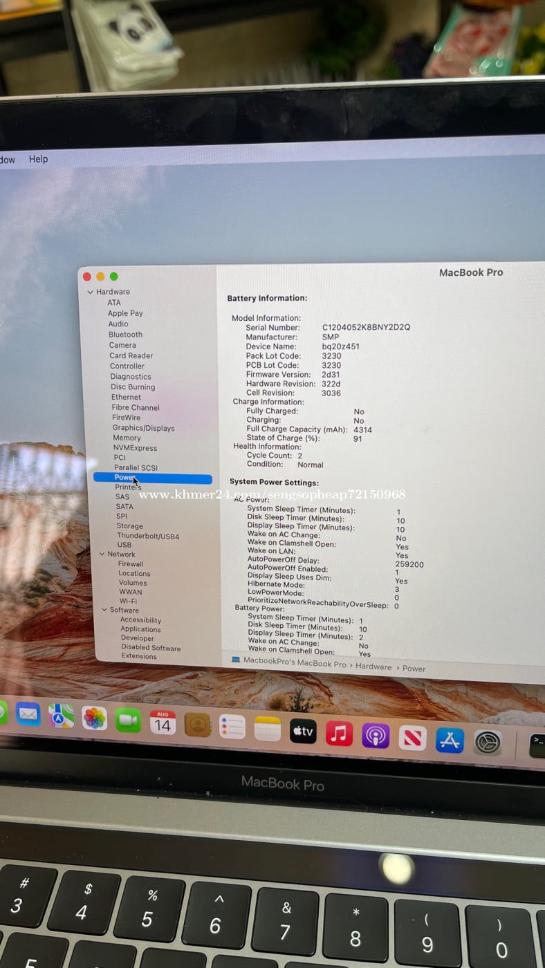Launch Reminders from the Dock

(x=232, y=727)
